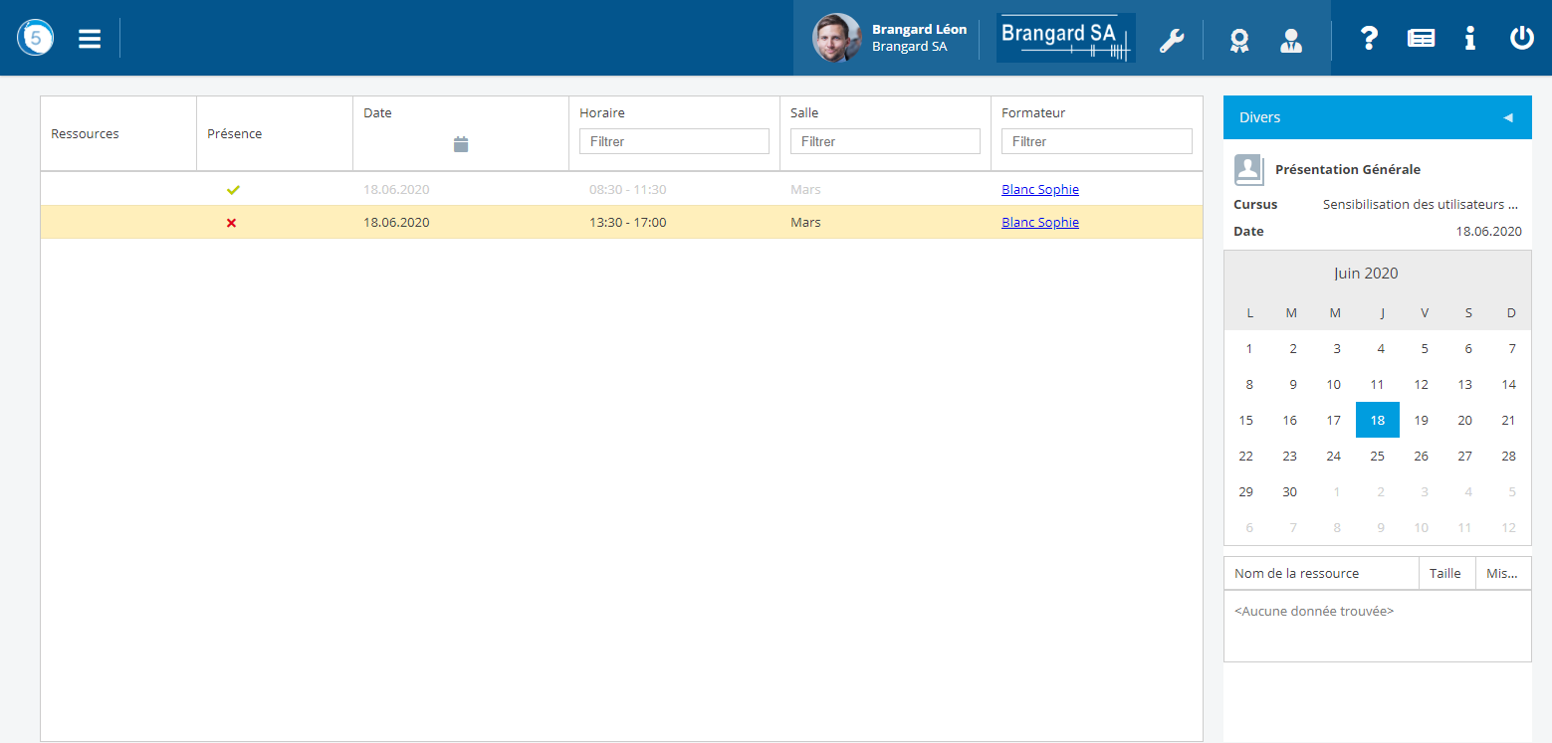Open Blanc Sophie link in highlighted row
Viewport: 1552px width, 743px height.
[1039, 223]
